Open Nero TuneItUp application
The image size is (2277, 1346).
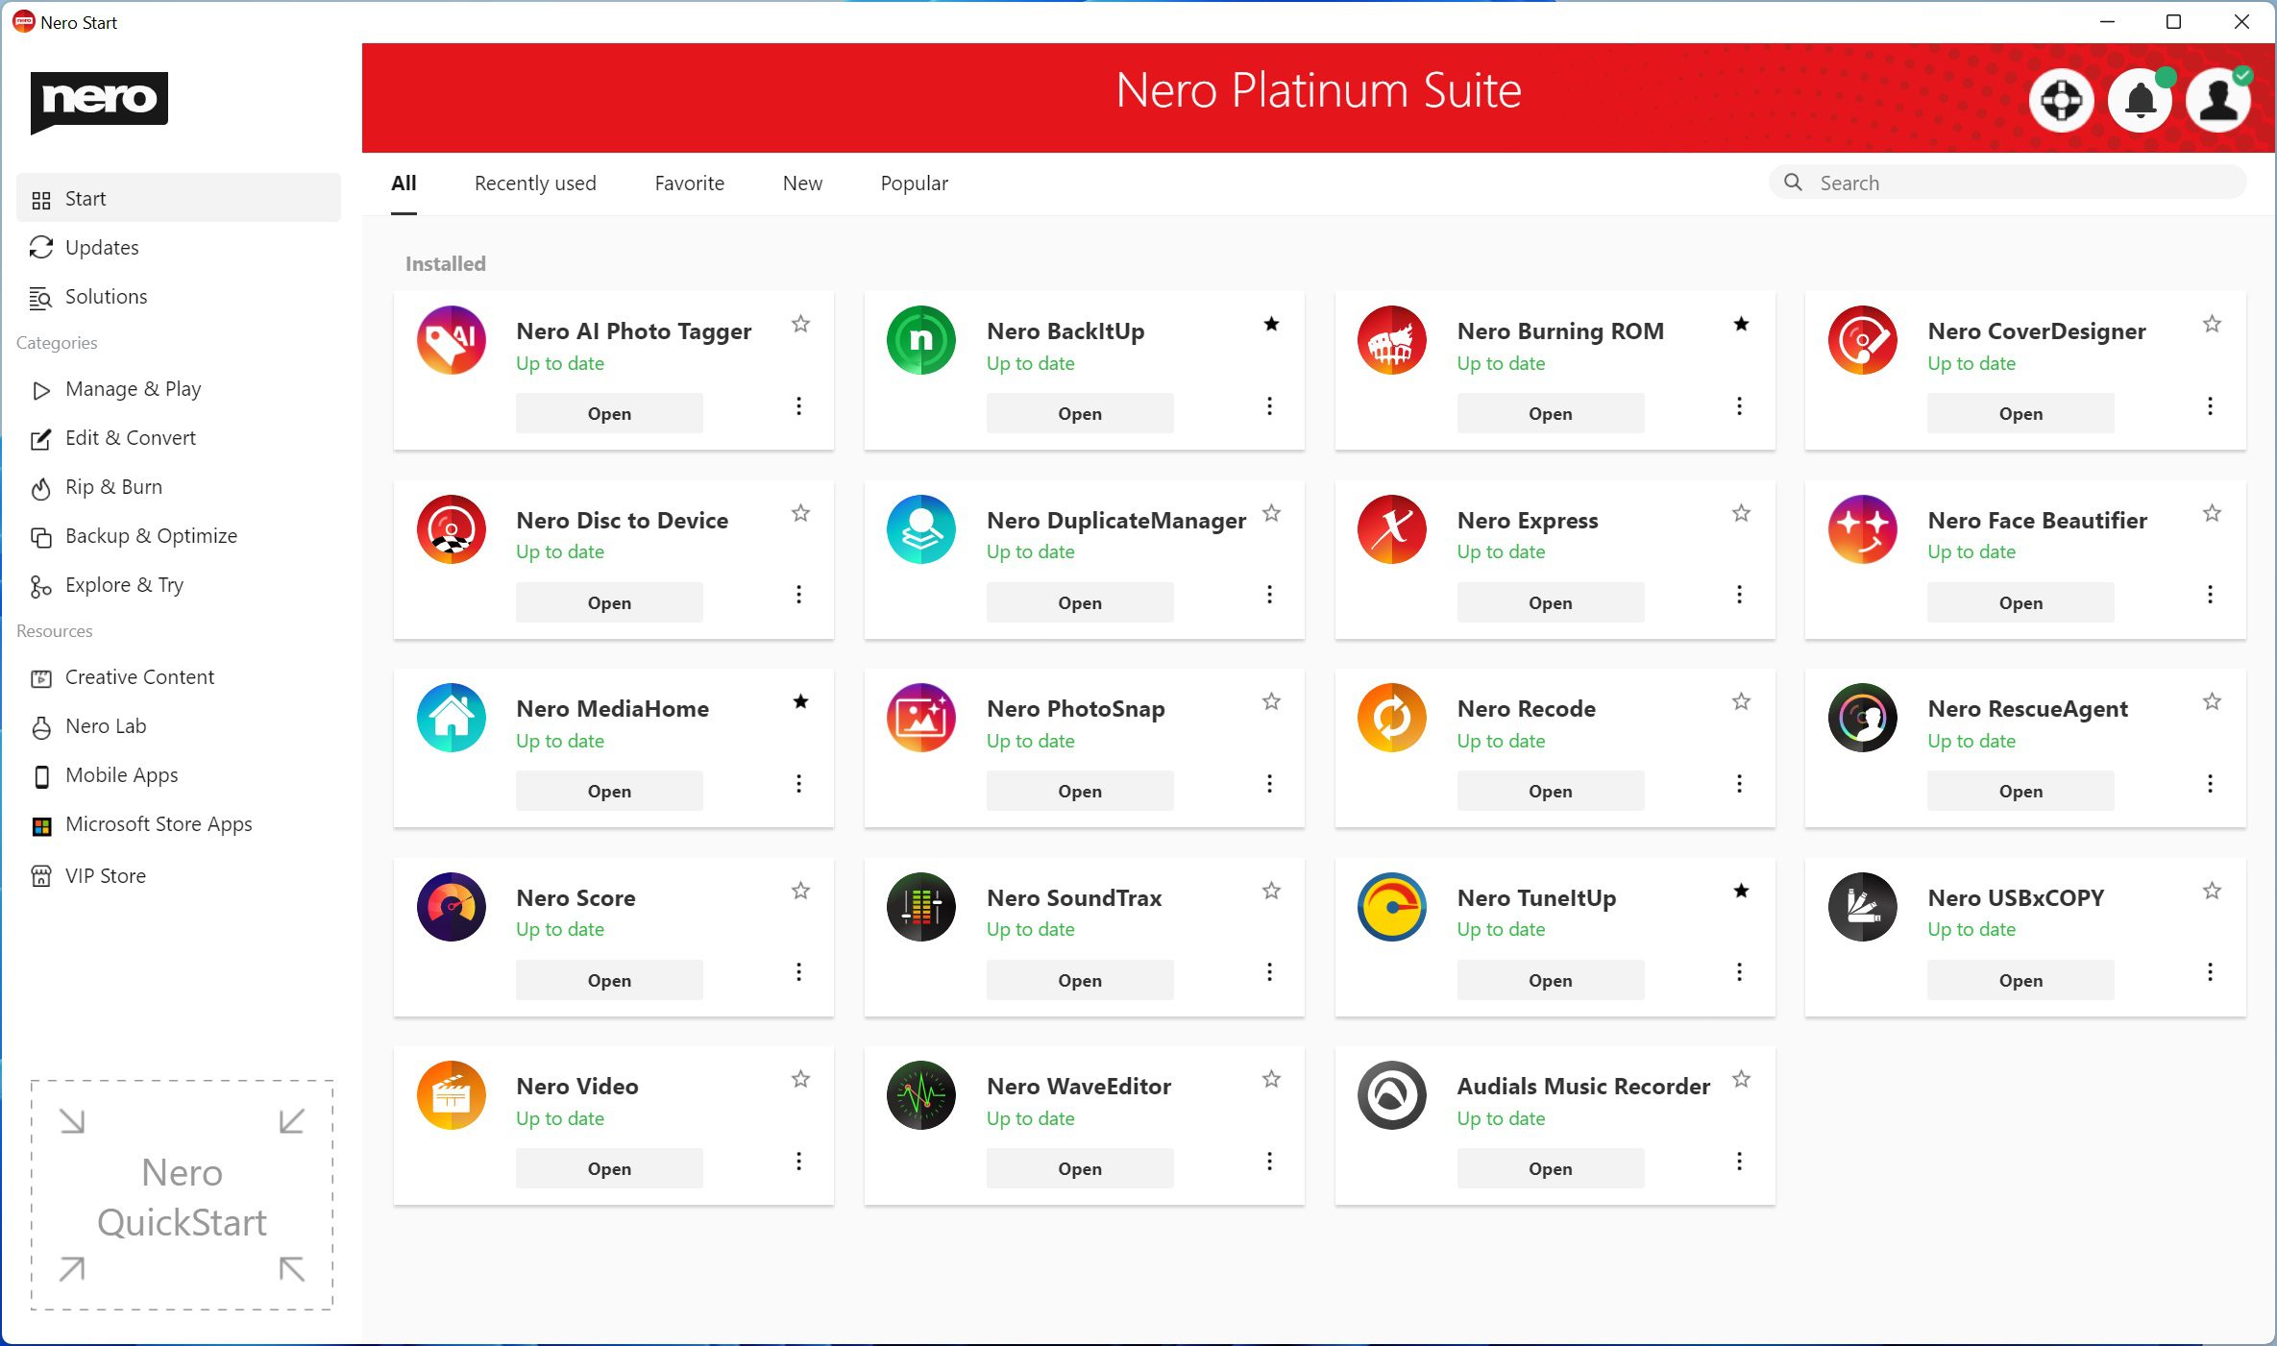click(x=1546, y=979)
